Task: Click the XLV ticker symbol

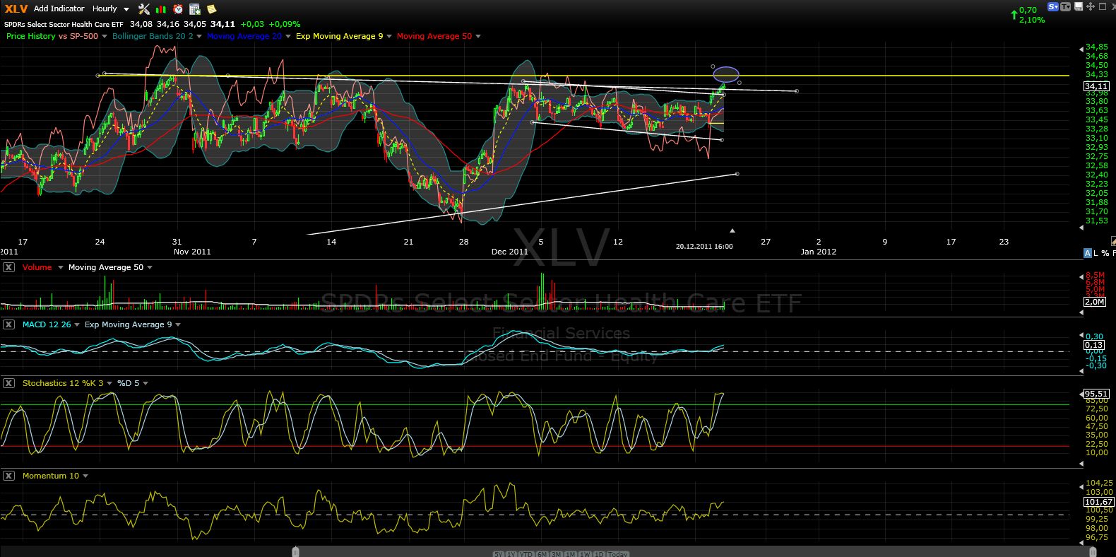Action: coord(16,8)
